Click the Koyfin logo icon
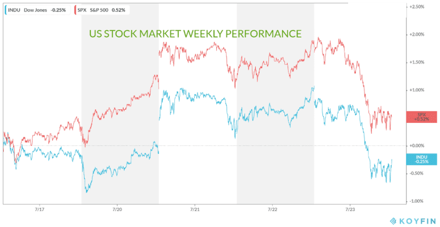 click(393, 220)
